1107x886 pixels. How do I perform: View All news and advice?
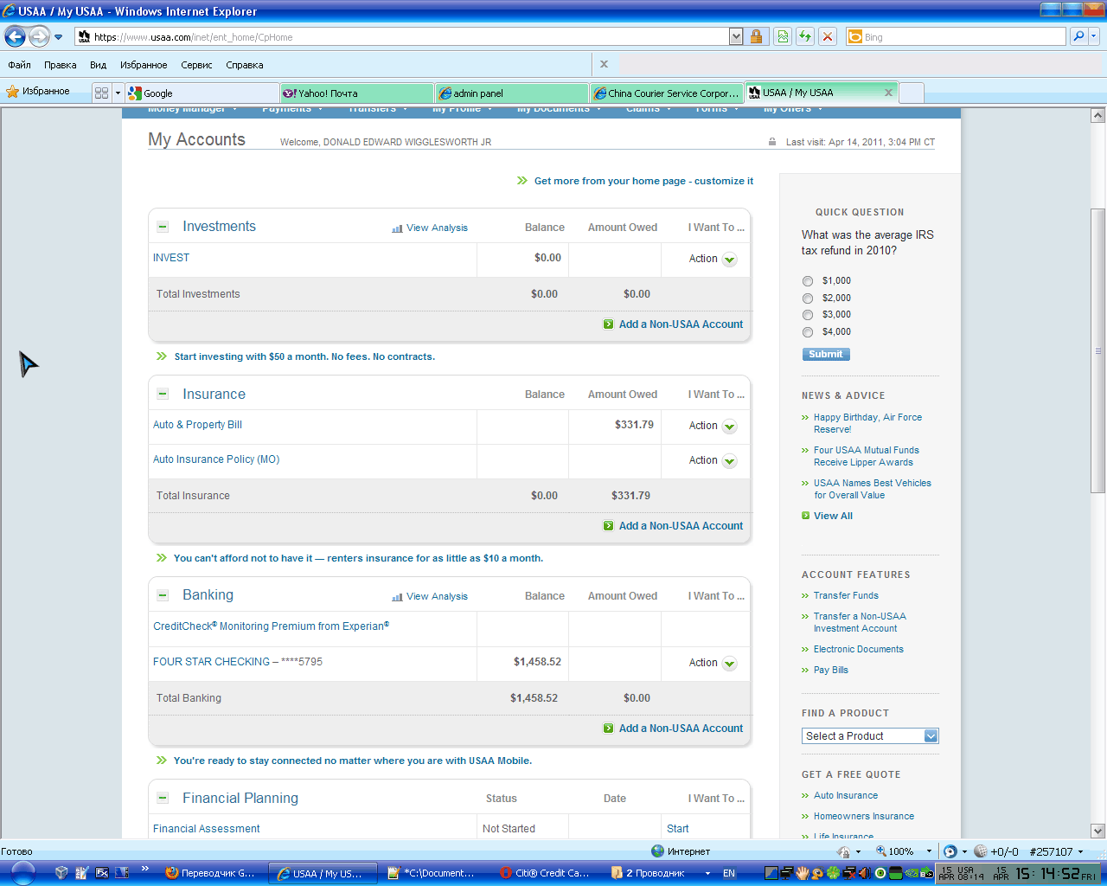click(833, 516)
